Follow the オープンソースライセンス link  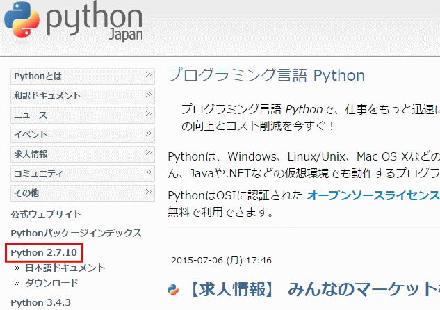[x=373, y=195]
